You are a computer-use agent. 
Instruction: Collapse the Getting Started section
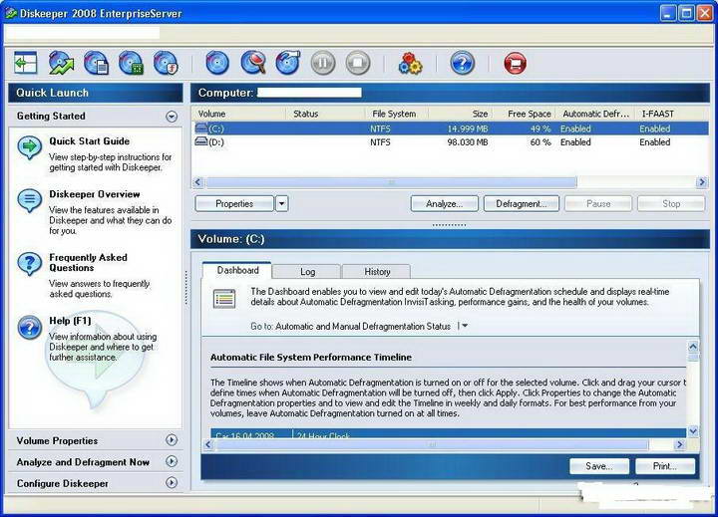pyautogui.click(x=172, y=117)
